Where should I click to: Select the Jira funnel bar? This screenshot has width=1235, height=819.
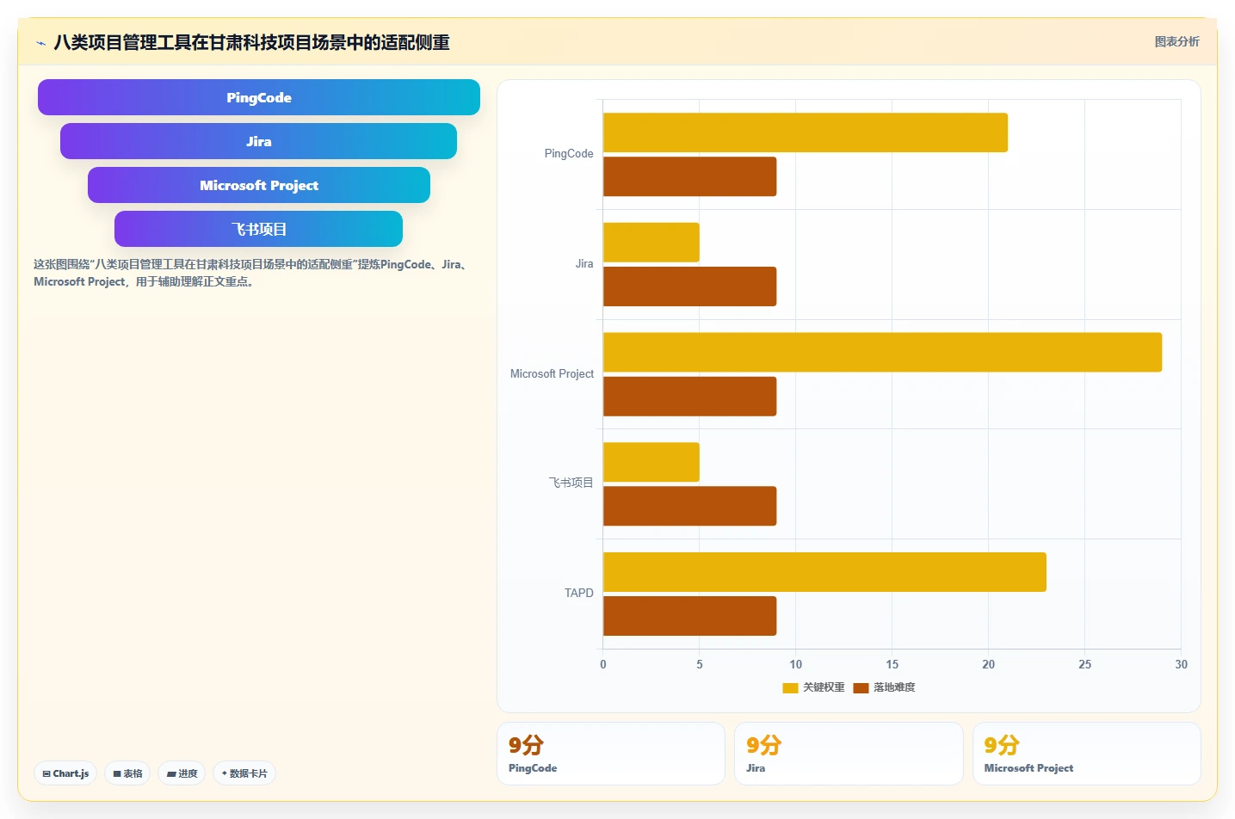[x=258, y=141]
